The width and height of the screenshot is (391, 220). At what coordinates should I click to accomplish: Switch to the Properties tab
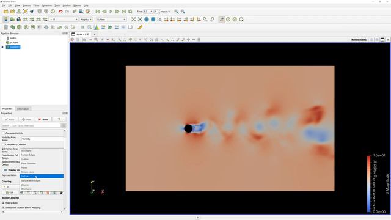click(7, 109)
